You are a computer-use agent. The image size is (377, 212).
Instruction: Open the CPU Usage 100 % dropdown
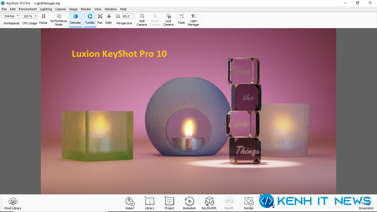pos(30,16)
